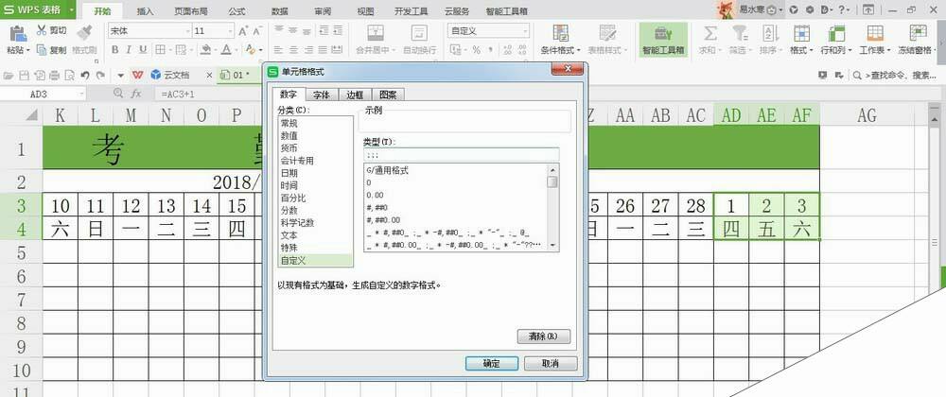Click the Format (格式) grid icon
946x397 pixels.
801,33
